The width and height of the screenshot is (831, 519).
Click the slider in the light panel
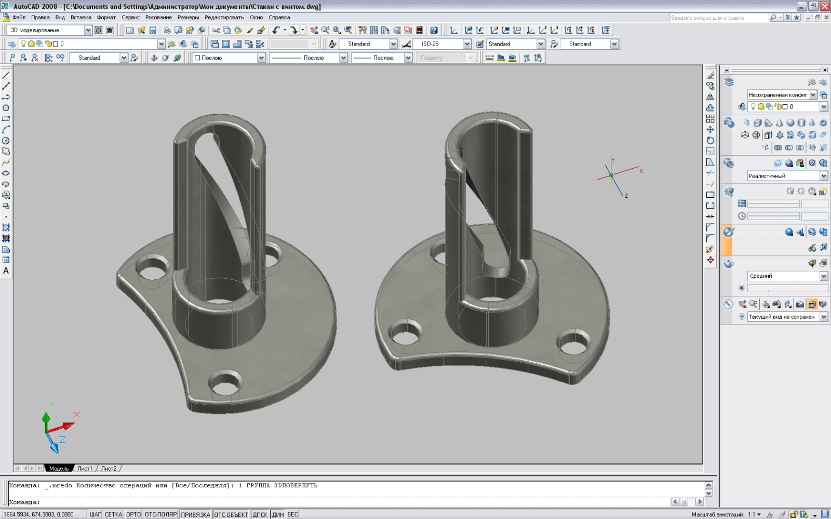pyautogui.click(x=773, y=203)
